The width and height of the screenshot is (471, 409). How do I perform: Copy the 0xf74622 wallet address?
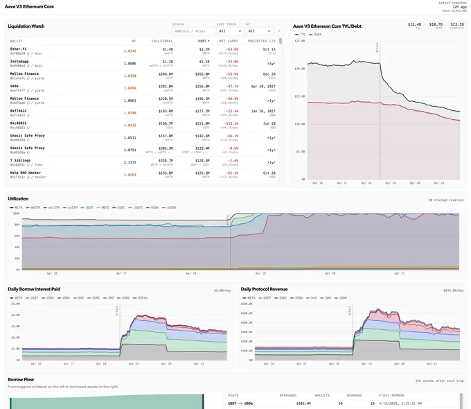click(x=28, y=116)
